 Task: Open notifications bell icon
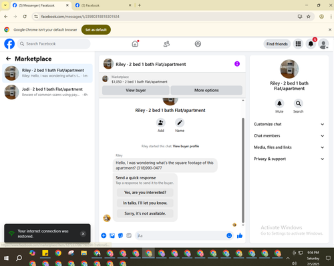(x=311, y=44)
